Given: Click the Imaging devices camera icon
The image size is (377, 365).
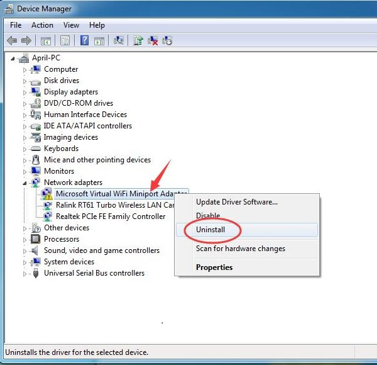Looking at the screenshot, I should pos(36,137).
